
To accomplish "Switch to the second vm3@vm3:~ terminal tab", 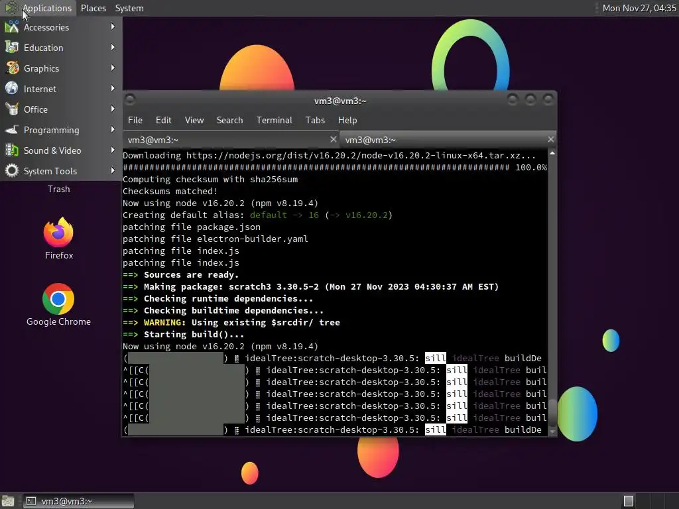I will coord(448,140).
